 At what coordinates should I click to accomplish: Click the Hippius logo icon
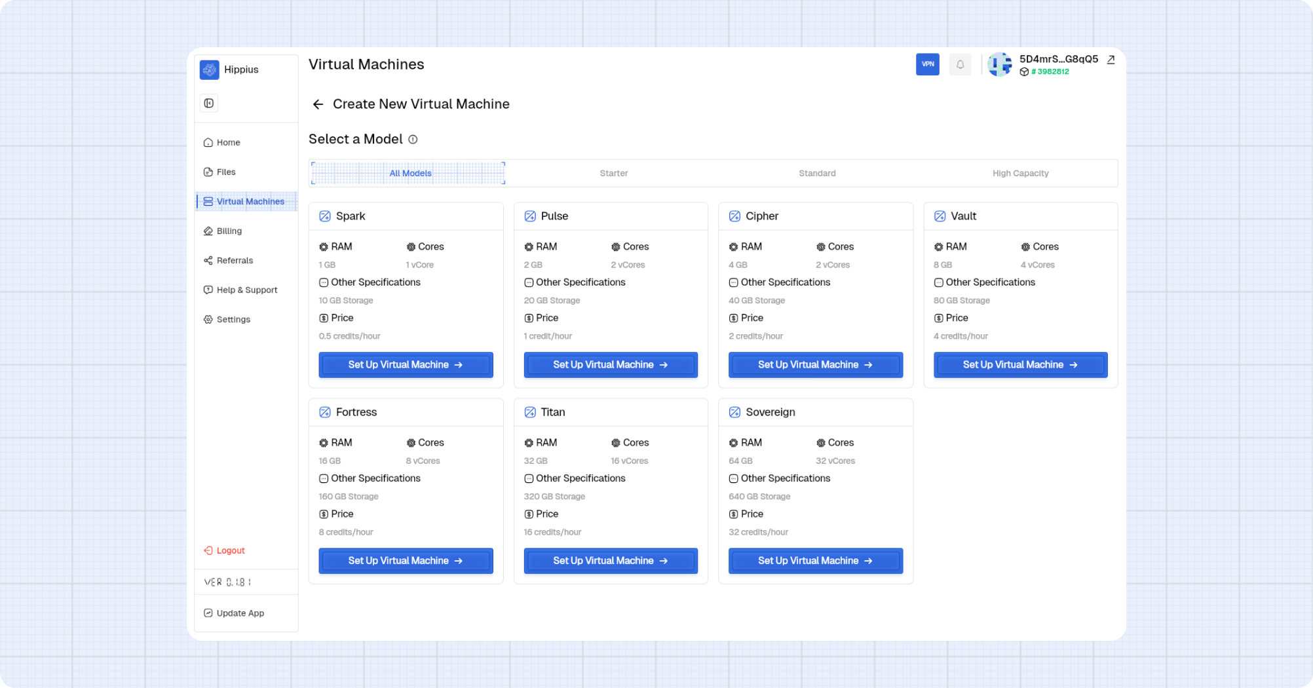209,69
